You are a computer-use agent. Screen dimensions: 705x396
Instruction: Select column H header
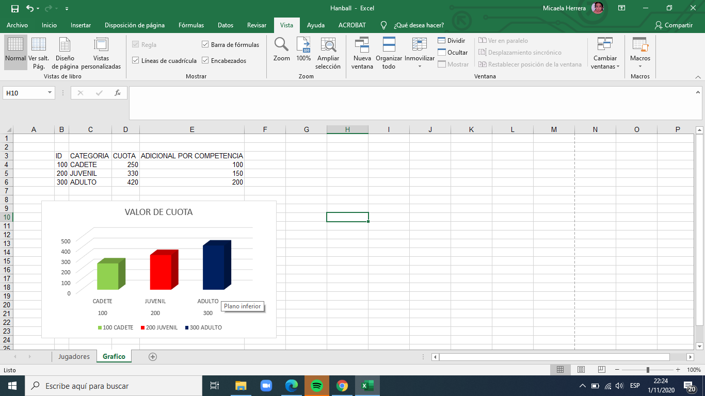pos(347,129)
